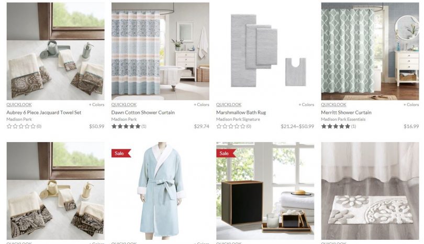The width and height of the screenshot is (424, 244).
Task: Expand + Colors for Dawn Cotton Shower Curtain
Action: (x=202, y=104)
